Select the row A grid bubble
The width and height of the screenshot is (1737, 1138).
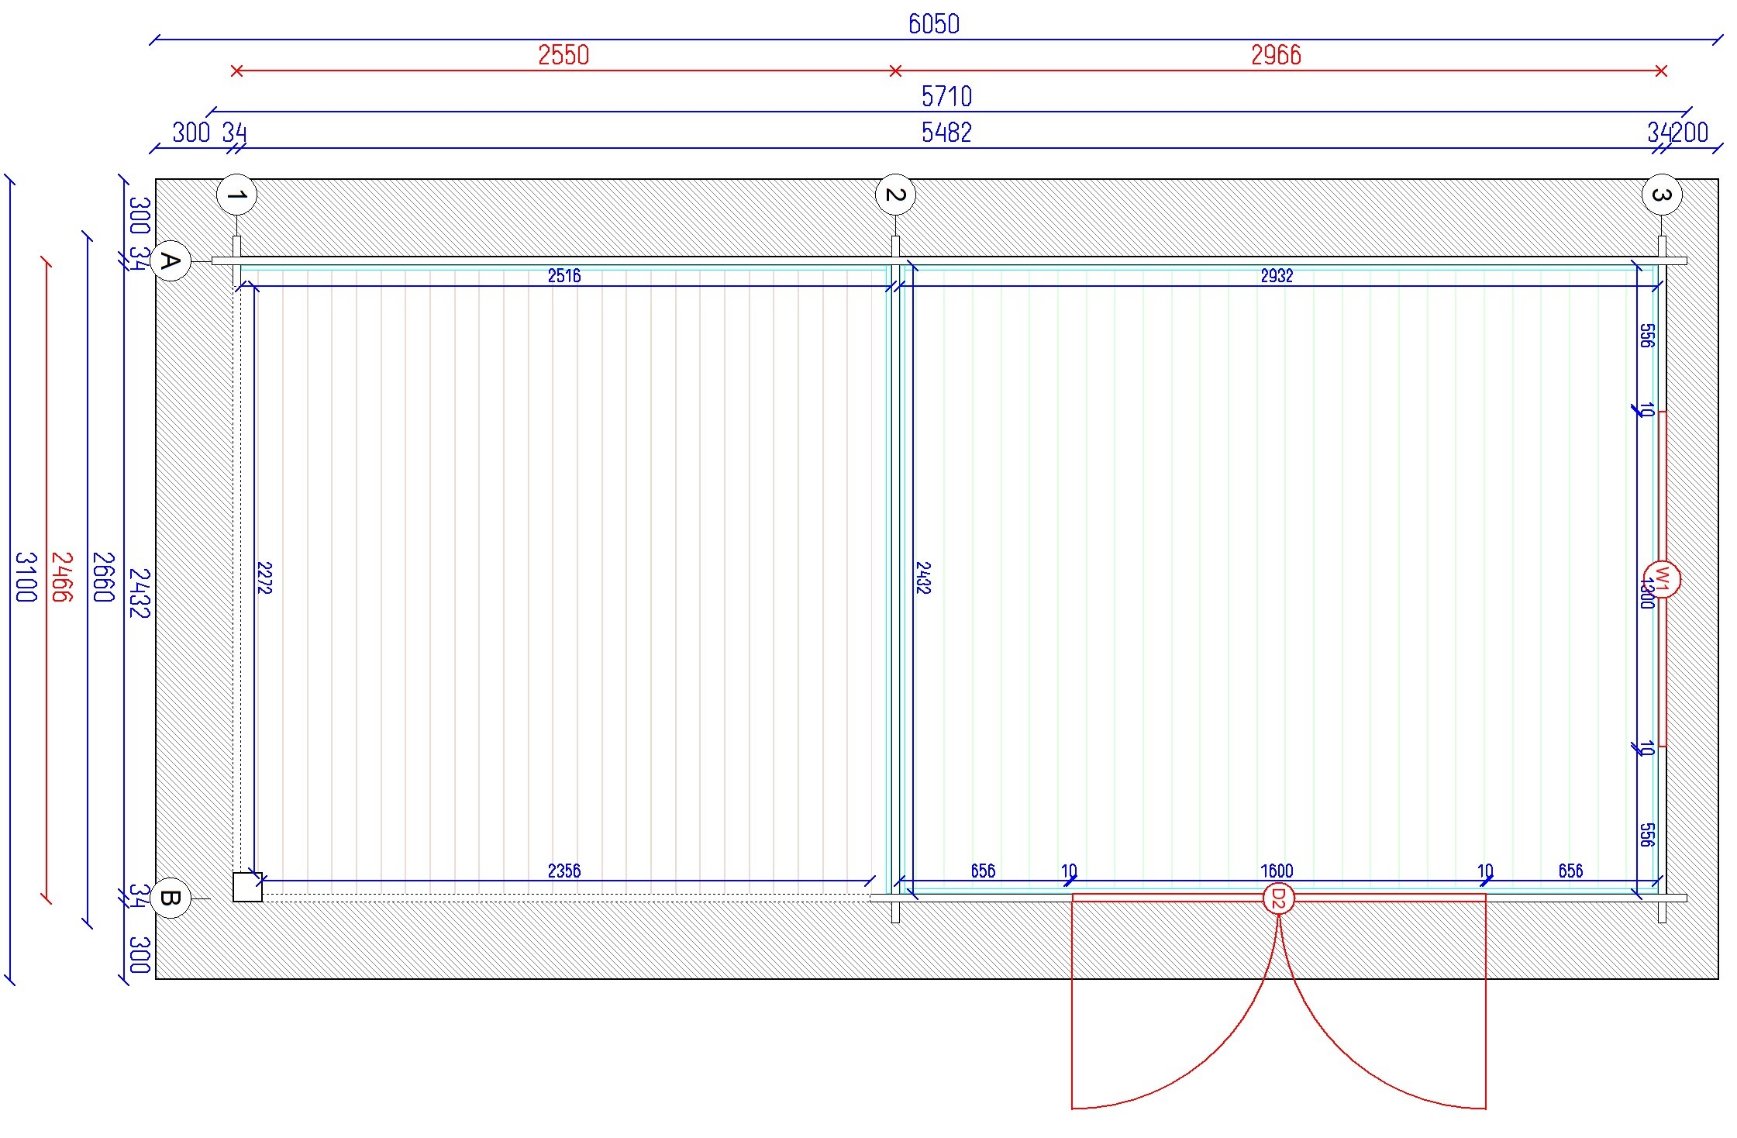click(x=170, y=261)
